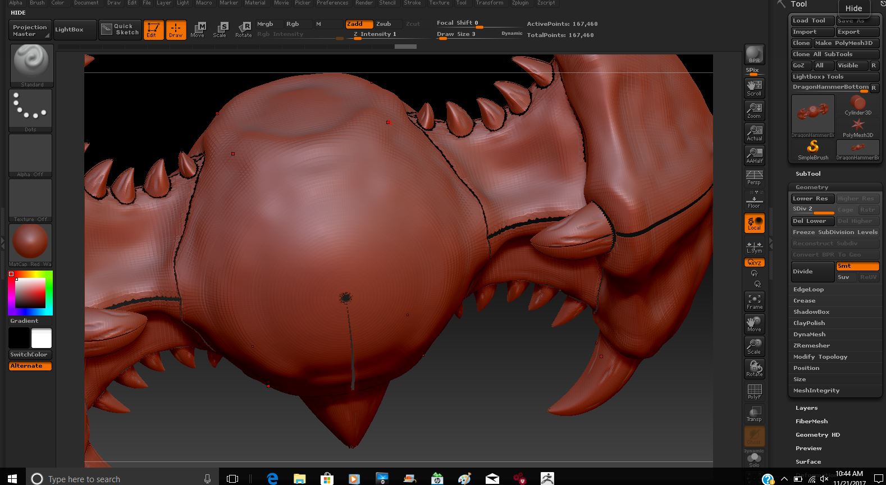Open the Texture Off selector
This screenshot has width=886, height=485.
click(x=31, y=200)
